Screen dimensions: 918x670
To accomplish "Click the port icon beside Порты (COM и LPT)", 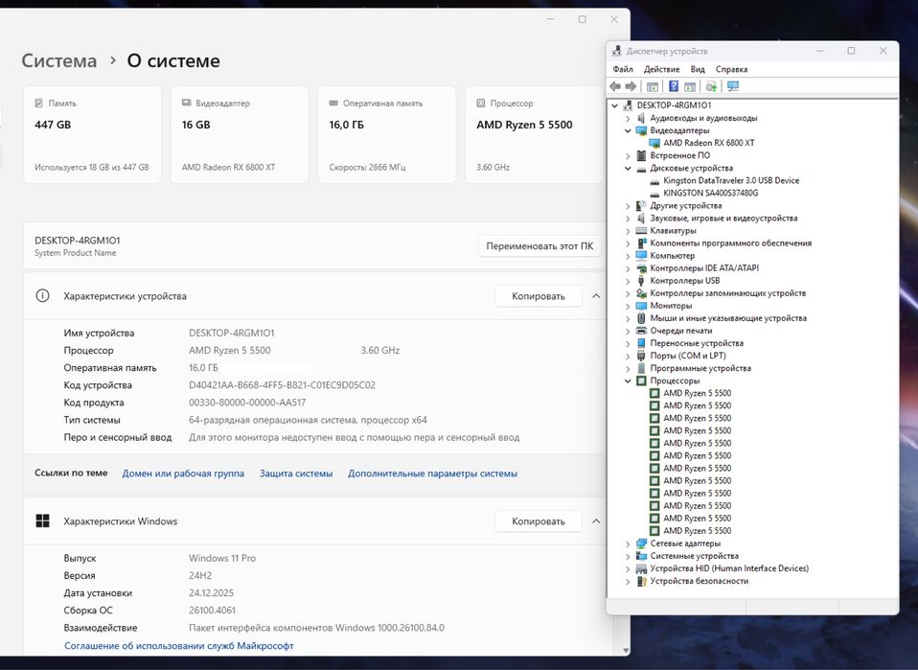I will click(x=641, y=356).
